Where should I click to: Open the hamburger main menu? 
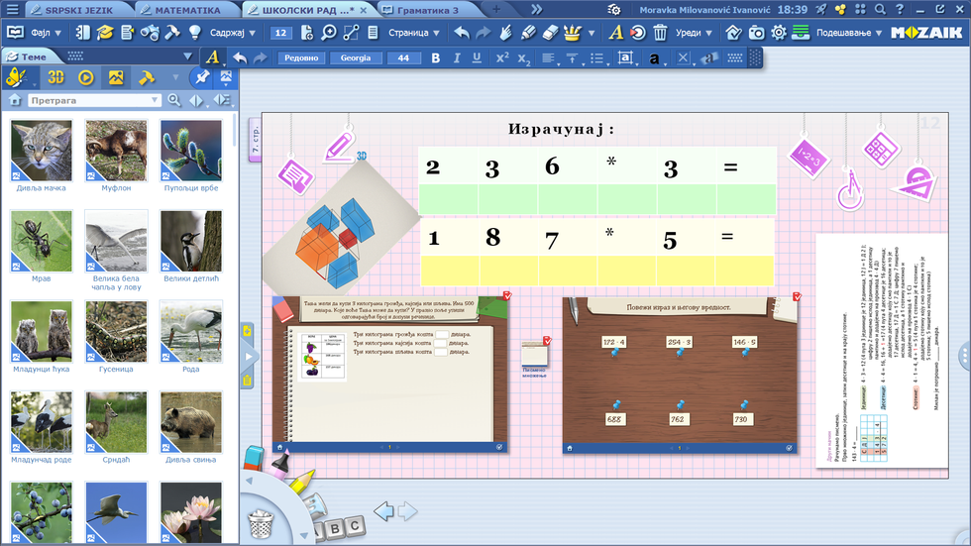click(x=12, y=10)
